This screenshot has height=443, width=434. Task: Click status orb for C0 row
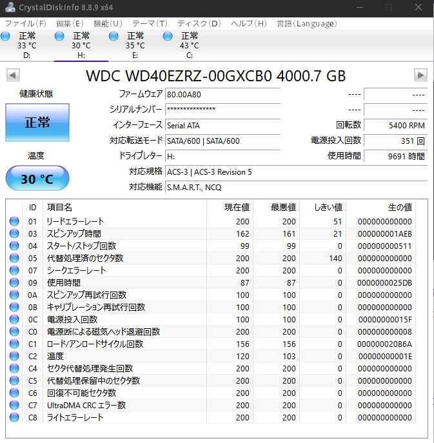14,331
